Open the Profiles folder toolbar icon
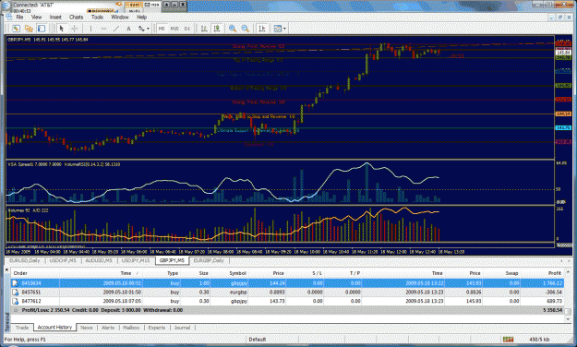577x347 pixels. [29, 29]
